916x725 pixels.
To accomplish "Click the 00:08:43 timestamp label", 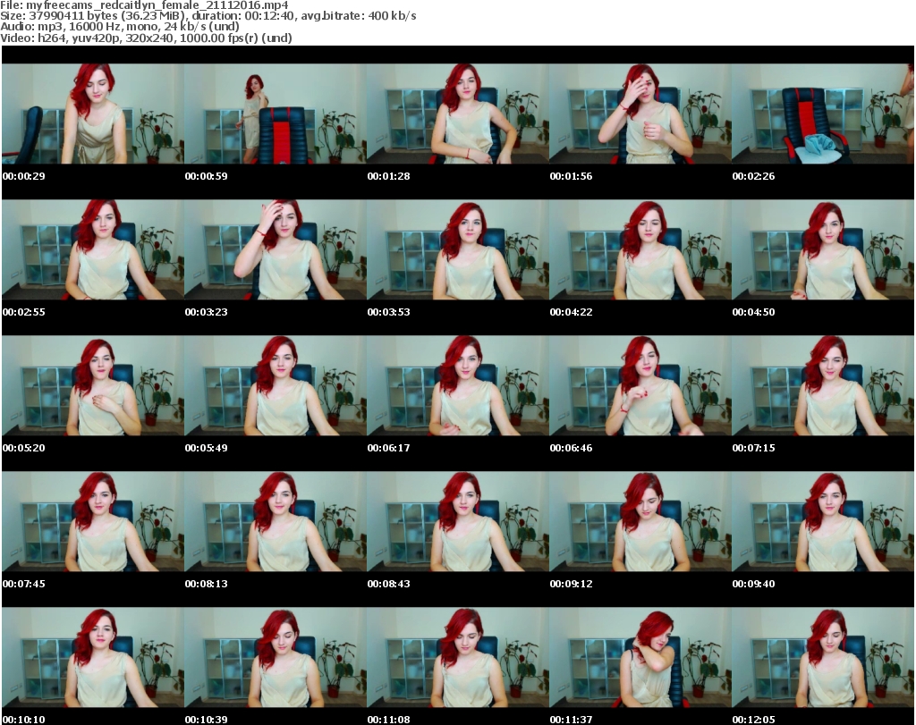I will [388, 584].
